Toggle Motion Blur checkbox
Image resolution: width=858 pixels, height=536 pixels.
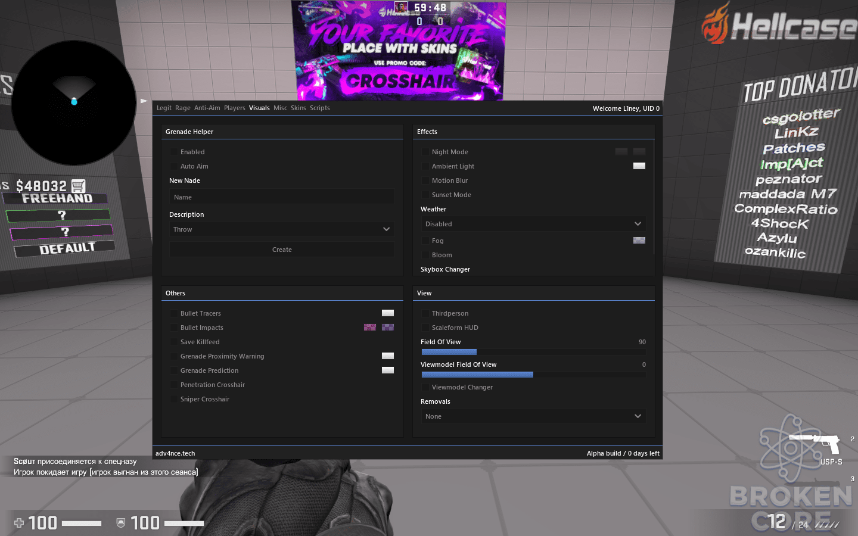click(425, 180)
